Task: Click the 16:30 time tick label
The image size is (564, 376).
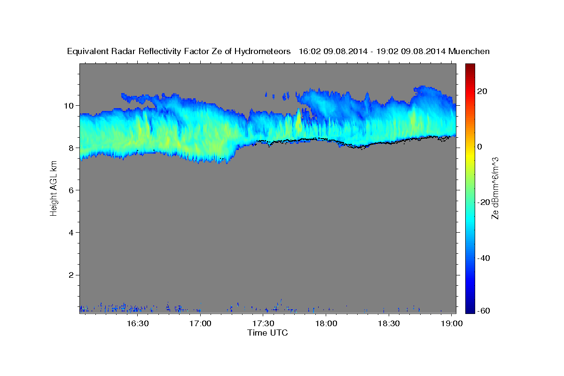Action: [138, 323]
